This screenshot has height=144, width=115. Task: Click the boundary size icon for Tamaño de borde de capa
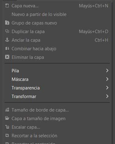pyautogui.click(x=7, y=110)
